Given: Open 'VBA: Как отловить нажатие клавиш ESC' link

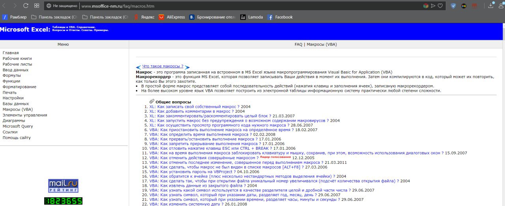Looking at the screenshot, I should [x=211, y=148].
